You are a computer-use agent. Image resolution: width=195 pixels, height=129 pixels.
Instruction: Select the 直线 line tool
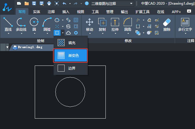point(8,24)
